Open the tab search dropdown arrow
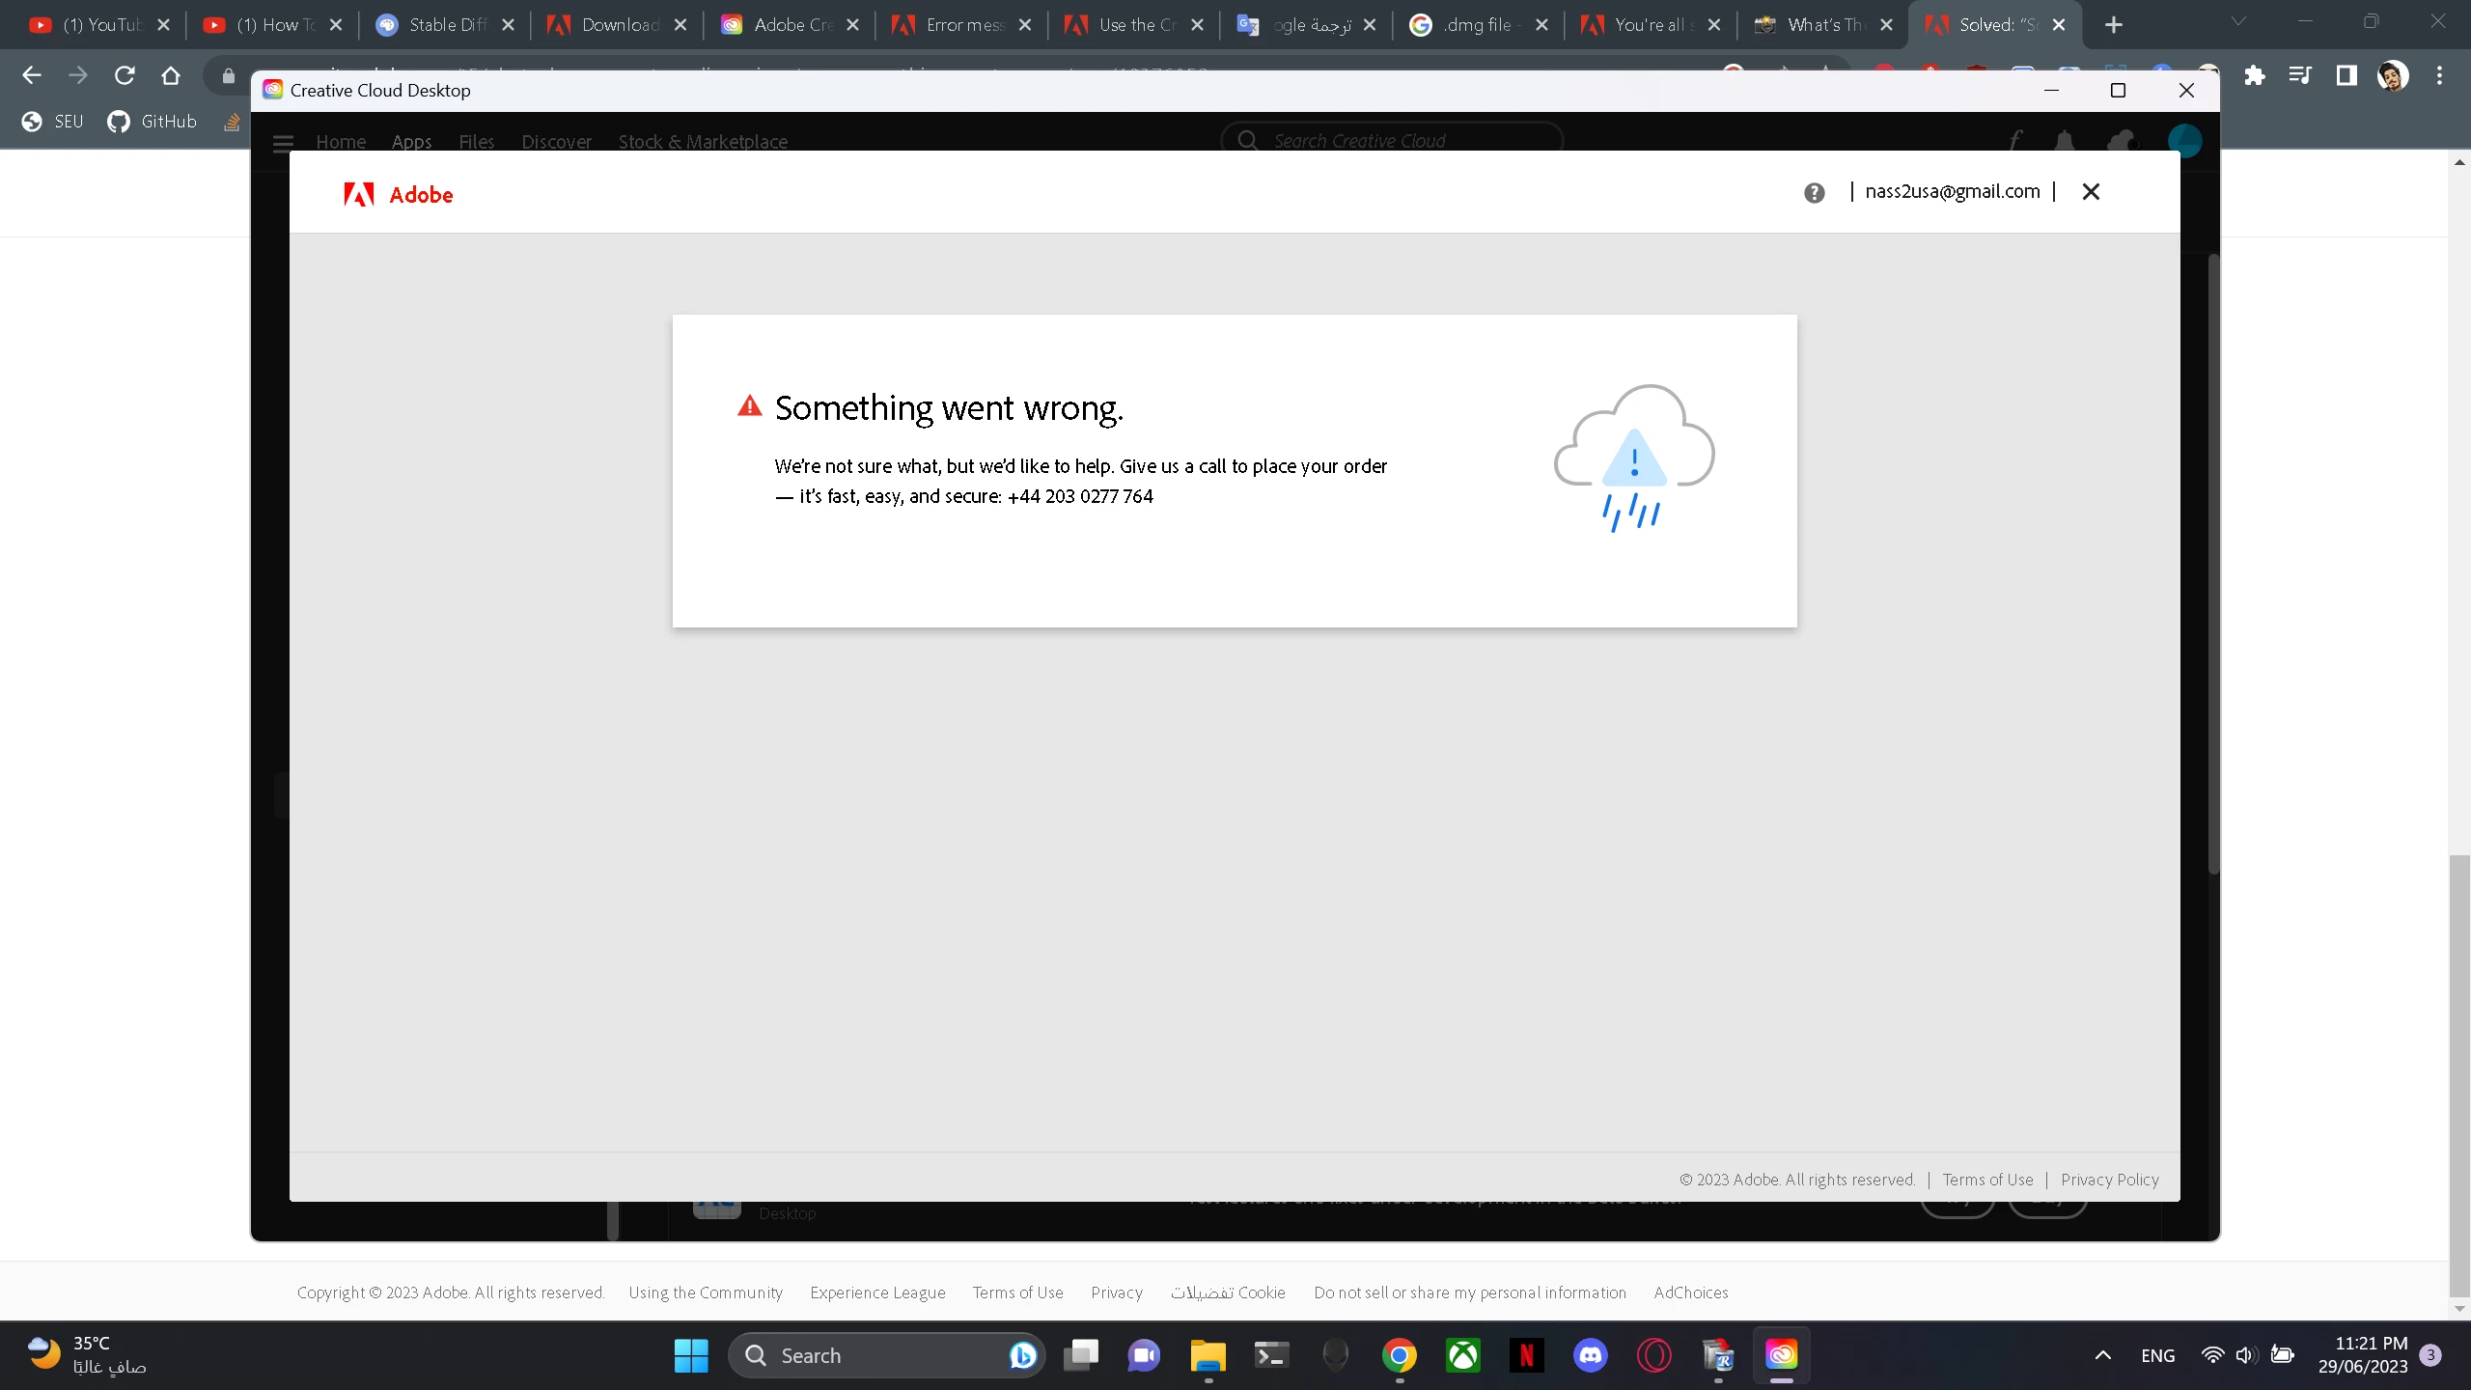Screen dimensions: 2471x1390 (2238, 22)
